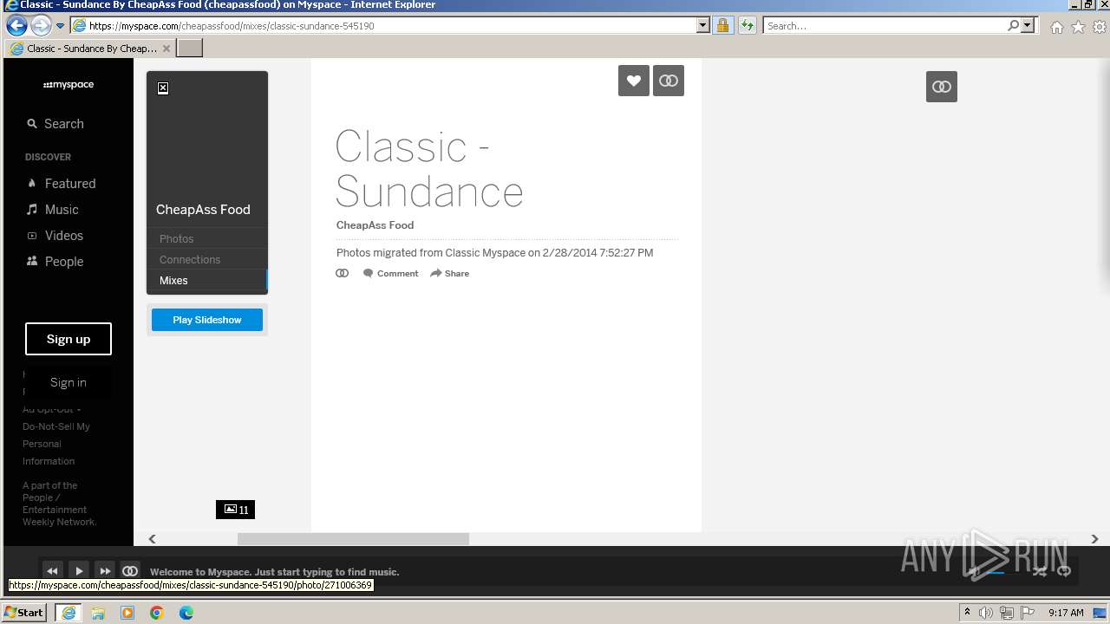Open People in the sidebar
Screen dimensions: 1110x624
(x=55, y=262)
